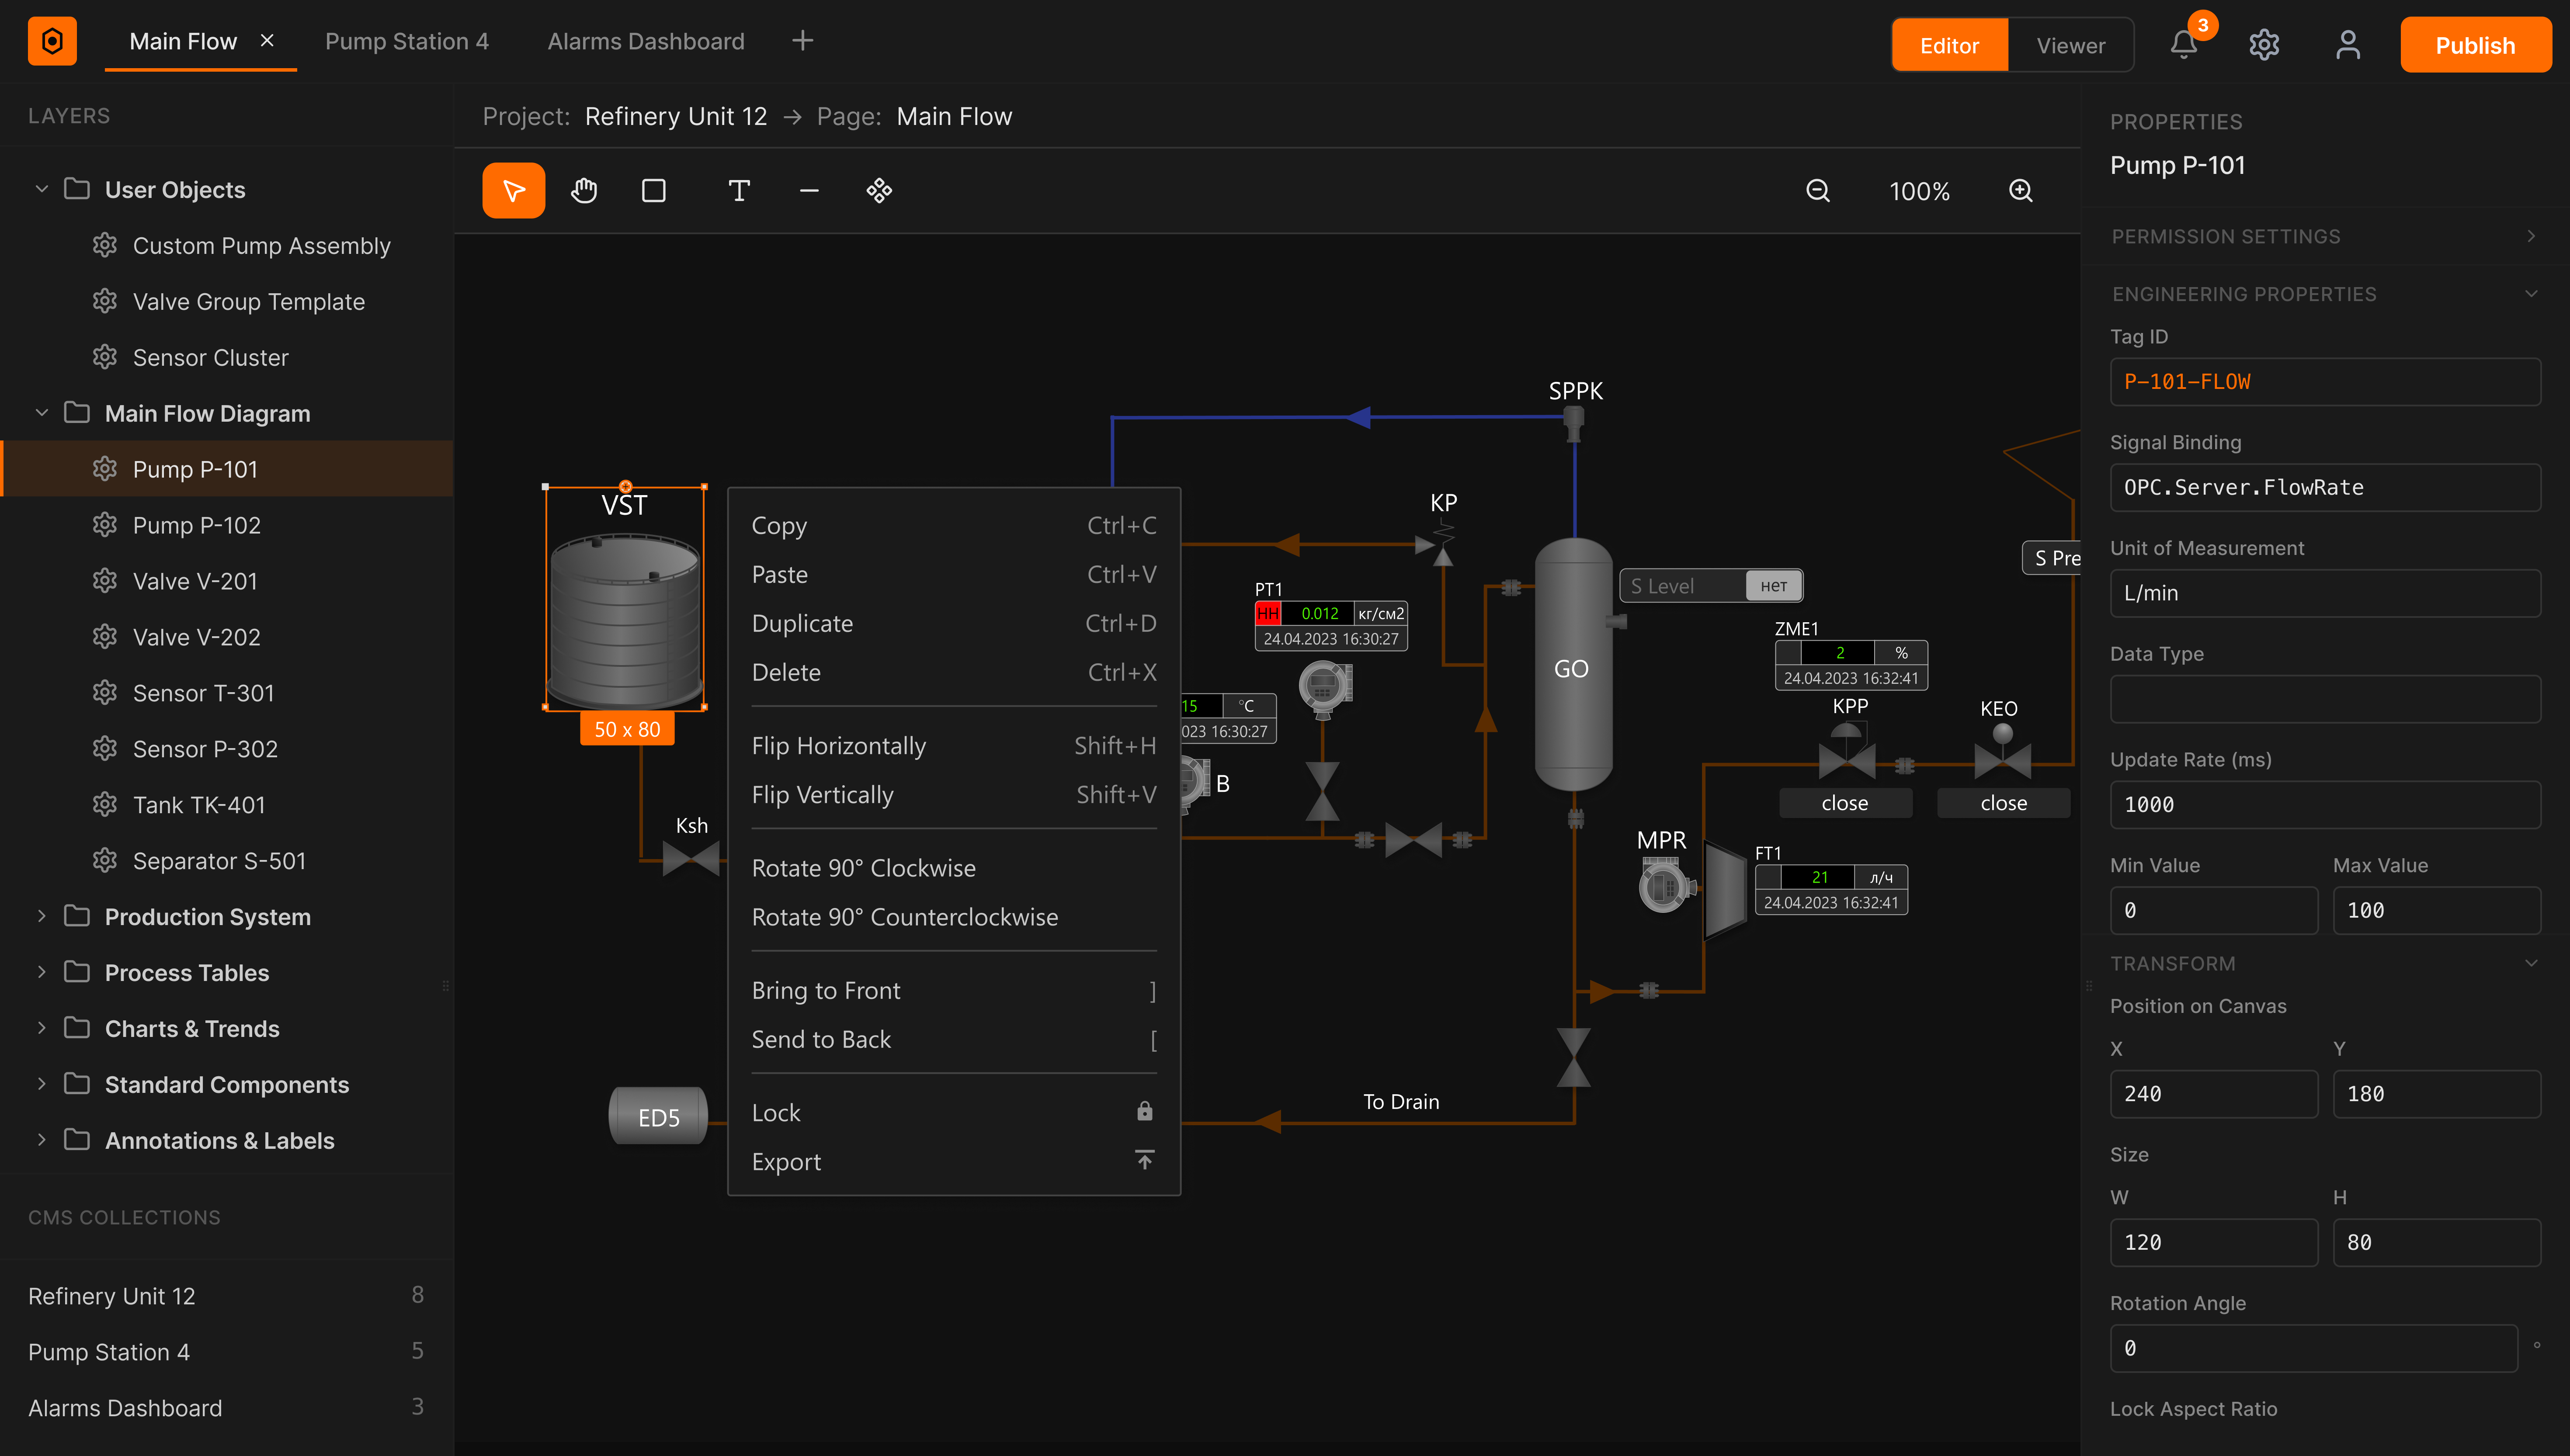Choose Rotate 90° Clockwise
This screenshot has width=2570, height=1456.
coord(954,868)
